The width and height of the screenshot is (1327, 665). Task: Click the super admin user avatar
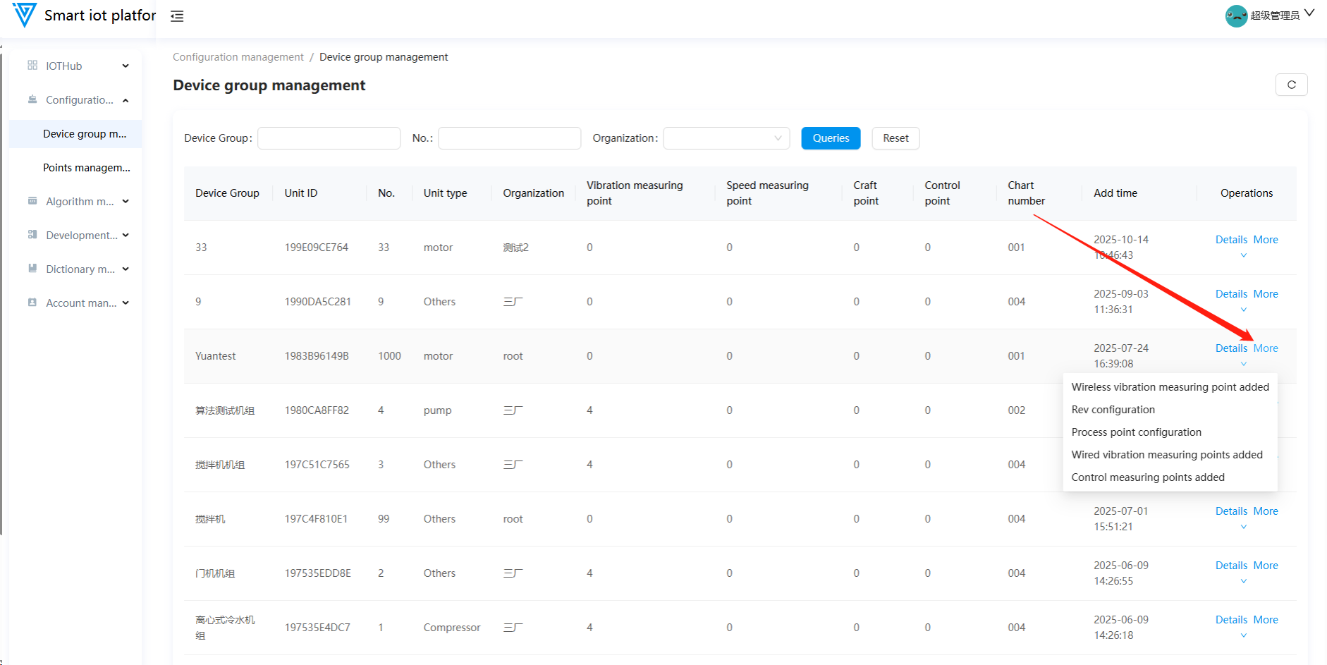click(x=1236, y=16)
